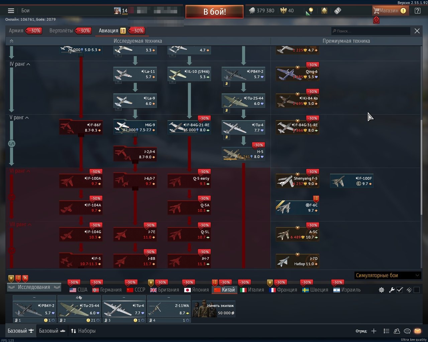Switch to the Армия tab
Screen dimensions: 428x342
tap(16, 31)
